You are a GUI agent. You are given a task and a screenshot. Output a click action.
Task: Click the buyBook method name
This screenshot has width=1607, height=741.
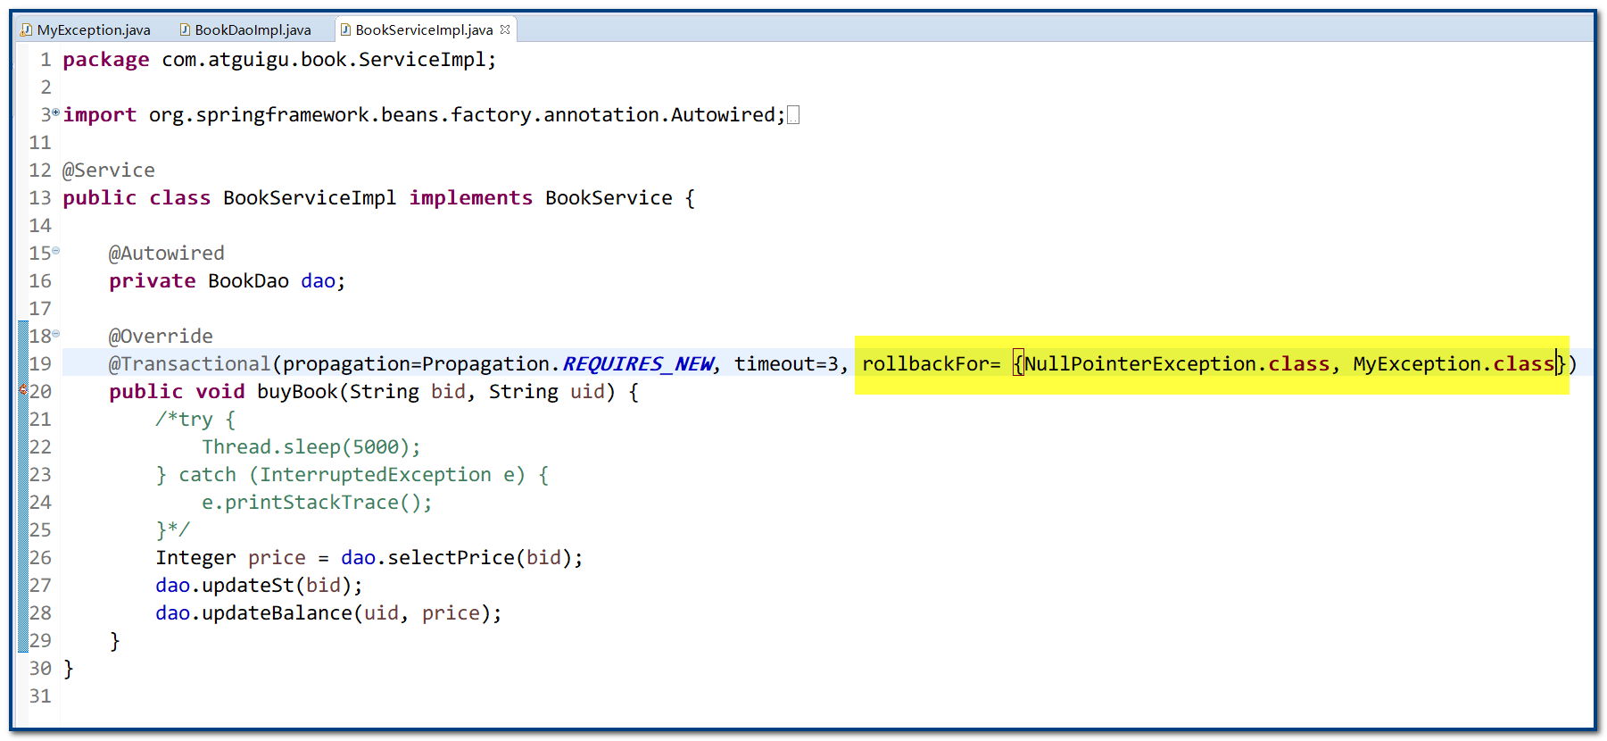click(x=299, y=392)
